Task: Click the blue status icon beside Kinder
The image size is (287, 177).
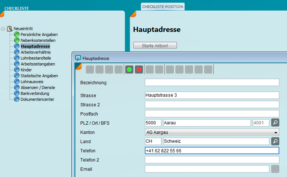Action: [17, 70]
